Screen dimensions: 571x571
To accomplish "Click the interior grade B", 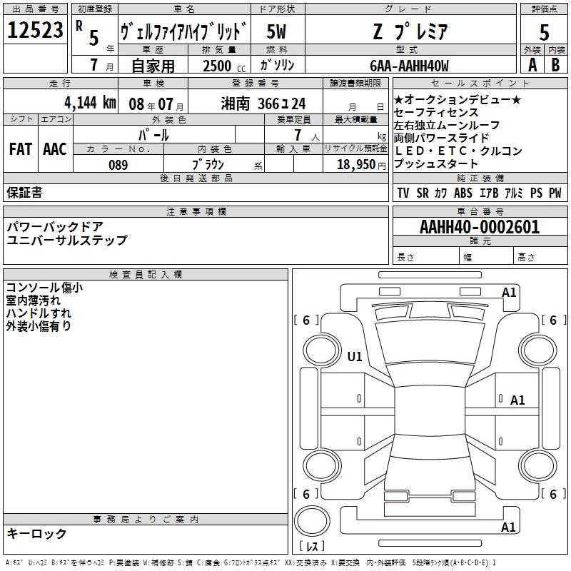I will [555, 64].
